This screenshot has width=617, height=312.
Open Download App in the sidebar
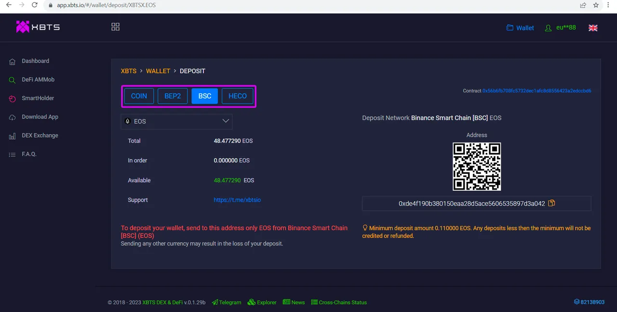tap(40, 117)
